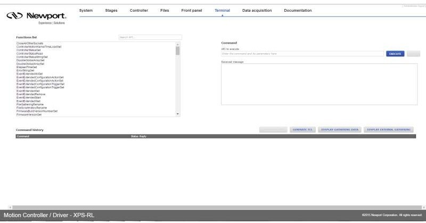Select EventExtendedStart function

[29, 97]
